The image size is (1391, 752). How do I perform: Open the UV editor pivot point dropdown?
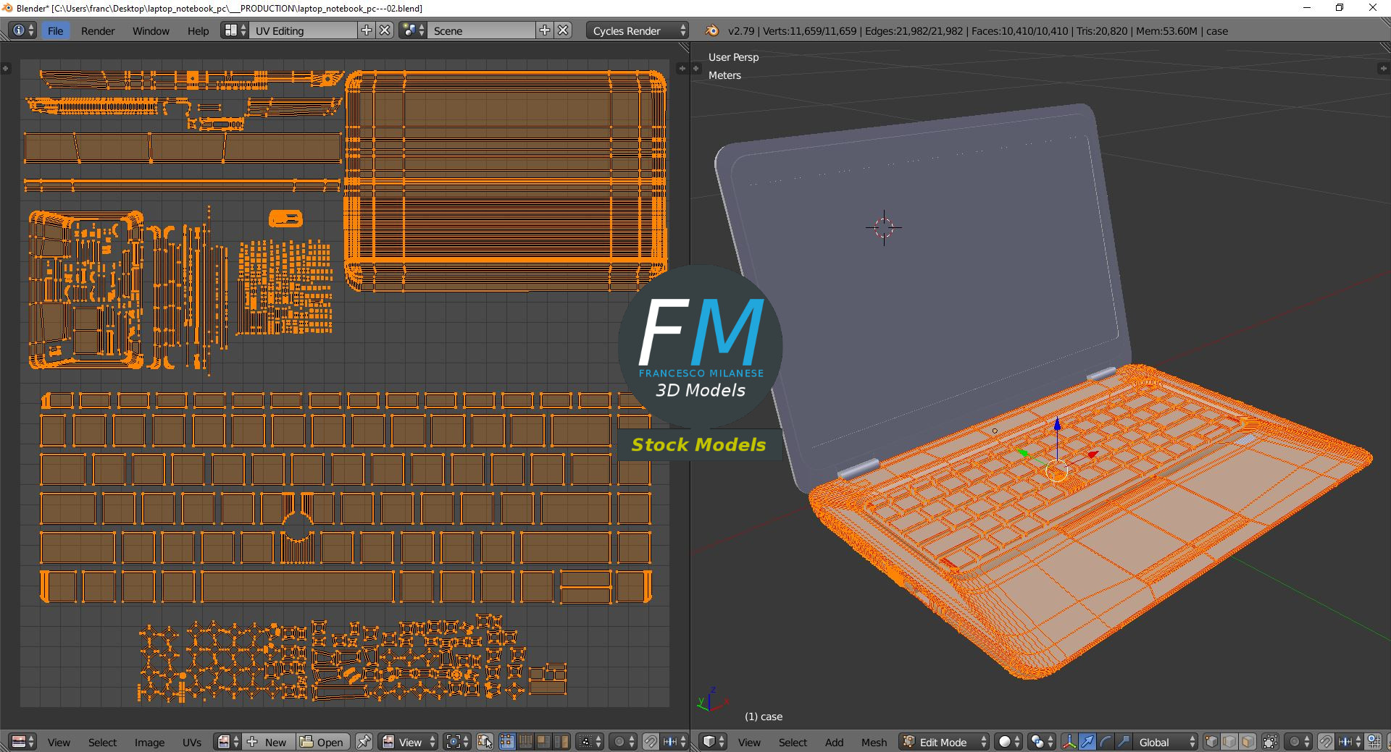tap(456, 742)
